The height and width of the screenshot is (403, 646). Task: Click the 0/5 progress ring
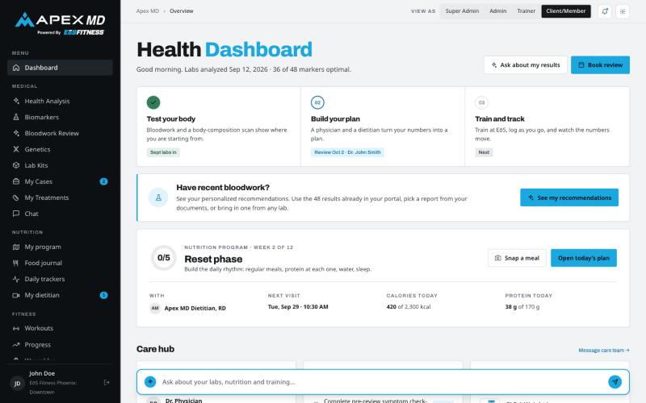[x=164, y=258]
